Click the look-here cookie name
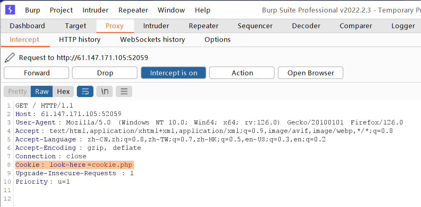Screen dimensions: 421x207 tap(68, 165)
